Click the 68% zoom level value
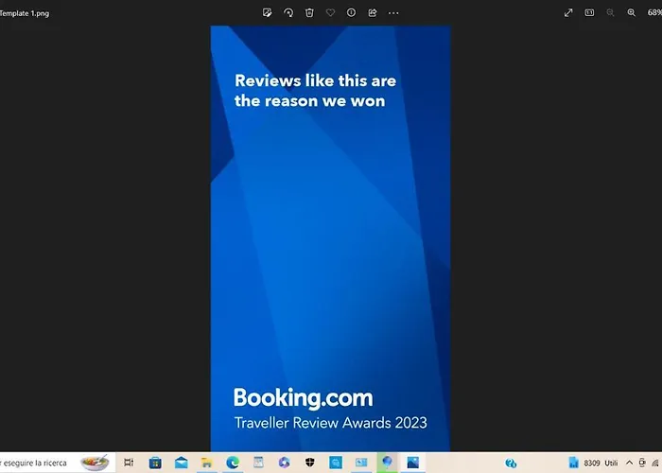The height and width of the screenshot is (473, 662). [654, 12]
